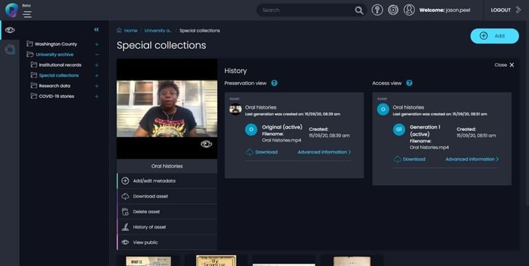Click the activity timer icon in header

393,10
